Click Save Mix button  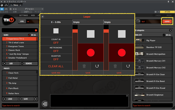pyautogui.click(x=56, y=73)
